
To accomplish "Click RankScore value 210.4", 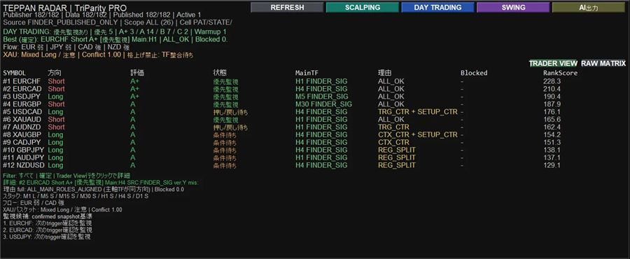I will (552, 89).
